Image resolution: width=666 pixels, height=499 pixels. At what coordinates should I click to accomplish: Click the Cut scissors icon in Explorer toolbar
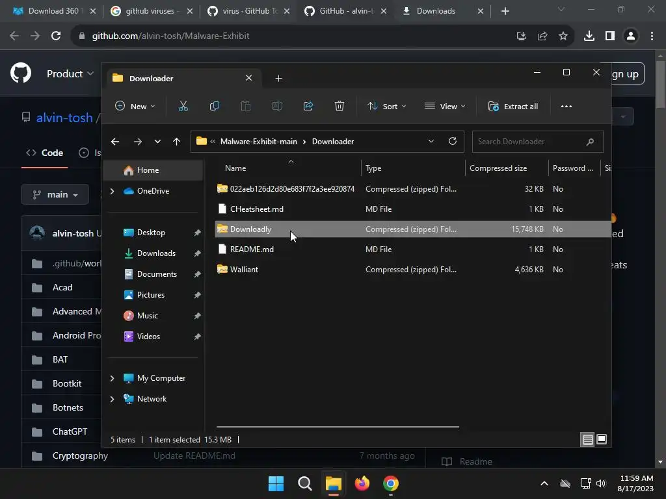coord(183,106)
